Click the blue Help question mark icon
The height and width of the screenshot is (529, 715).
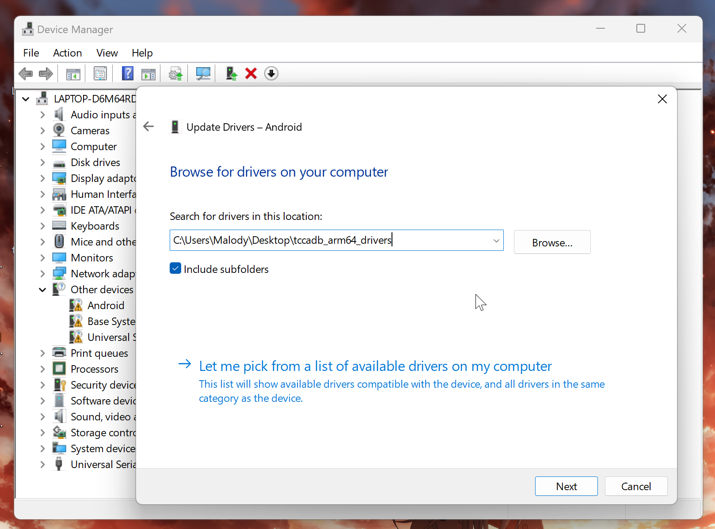click(x=128, y=73)
